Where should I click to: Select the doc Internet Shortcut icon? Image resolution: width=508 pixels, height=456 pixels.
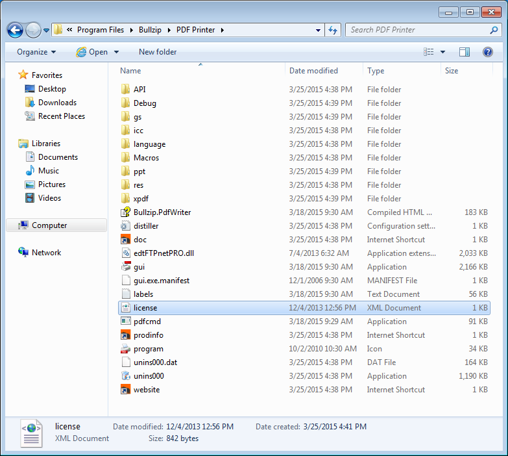point(125,239)
